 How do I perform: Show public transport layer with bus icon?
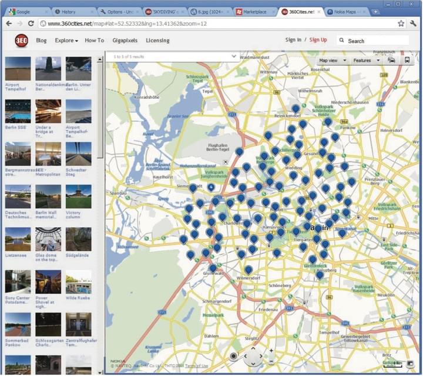tap(407, 60)
